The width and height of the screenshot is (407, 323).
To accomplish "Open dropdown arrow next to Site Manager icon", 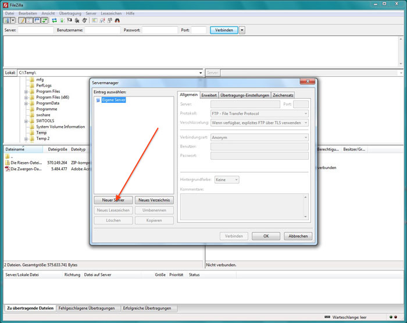I will point(13,20).
